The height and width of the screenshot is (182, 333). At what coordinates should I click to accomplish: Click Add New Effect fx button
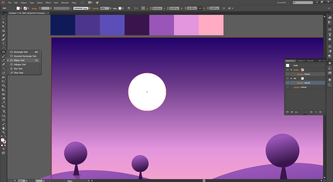[296, 112]
